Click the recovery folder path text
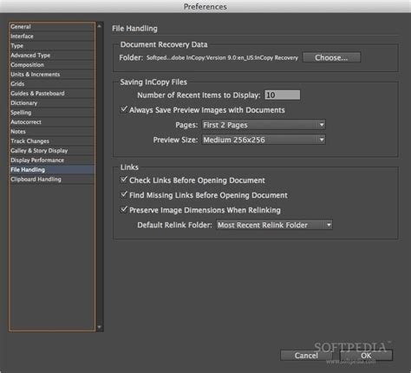 pyautogui.click(x=222, y=58)
